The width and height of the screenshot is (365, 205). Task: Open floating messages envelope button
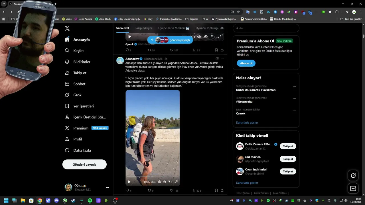[x=353, y=188]
